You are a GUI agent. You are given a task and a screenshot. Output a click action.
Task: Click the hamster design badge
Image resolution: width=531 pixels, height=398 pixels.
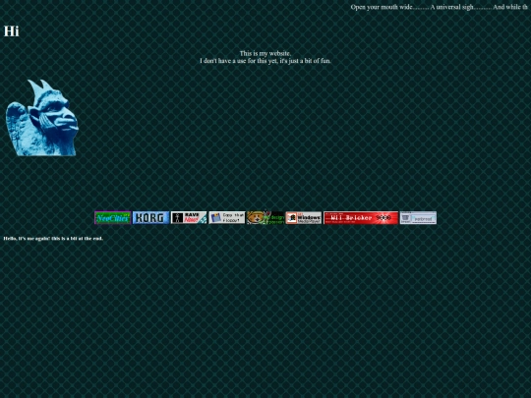[265, 217]
